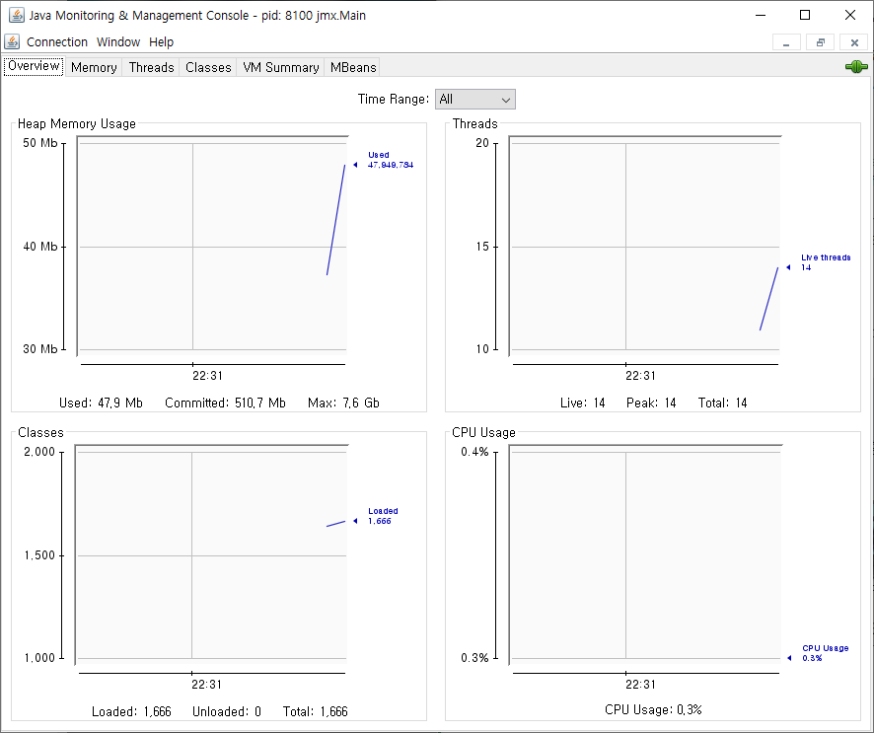The image size is (874, 733).
Task: Switch to the Memory tab
Action: tap(94, 67)
